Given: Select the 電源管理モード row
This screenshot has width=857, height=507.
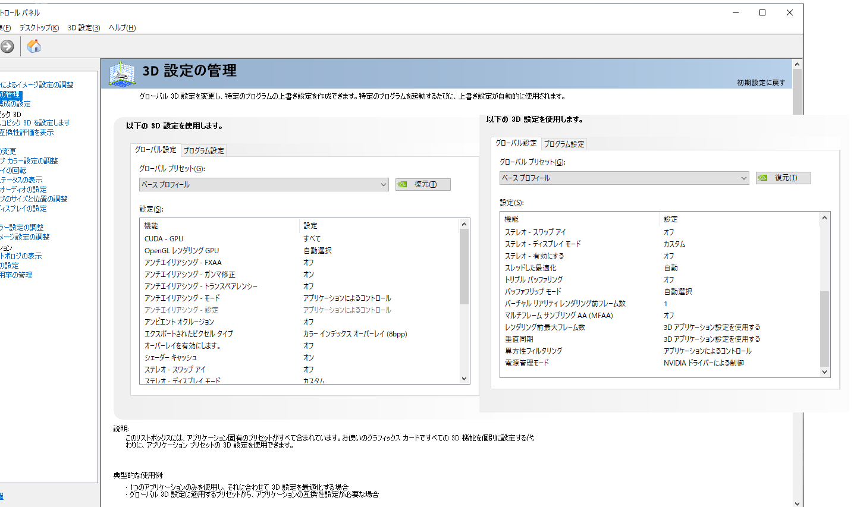Looking at the screenshot, I should [660, 363].
